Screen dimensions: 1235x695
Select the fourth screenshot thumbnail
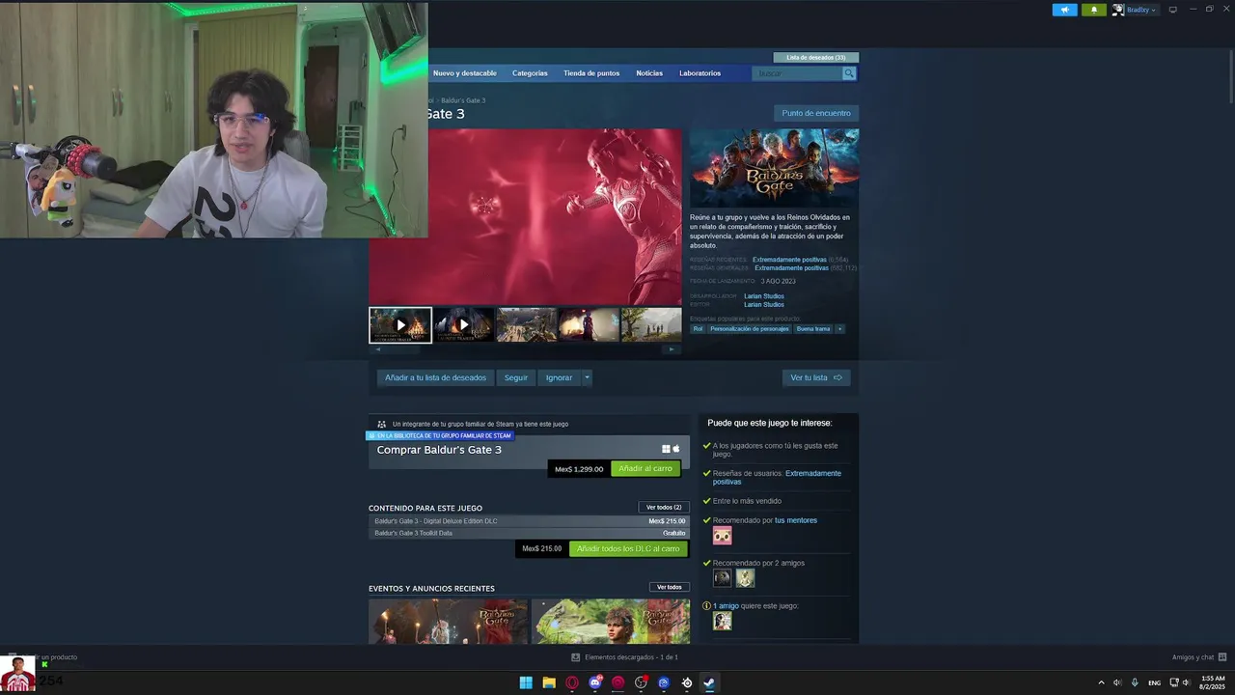(x=589, y=325)
